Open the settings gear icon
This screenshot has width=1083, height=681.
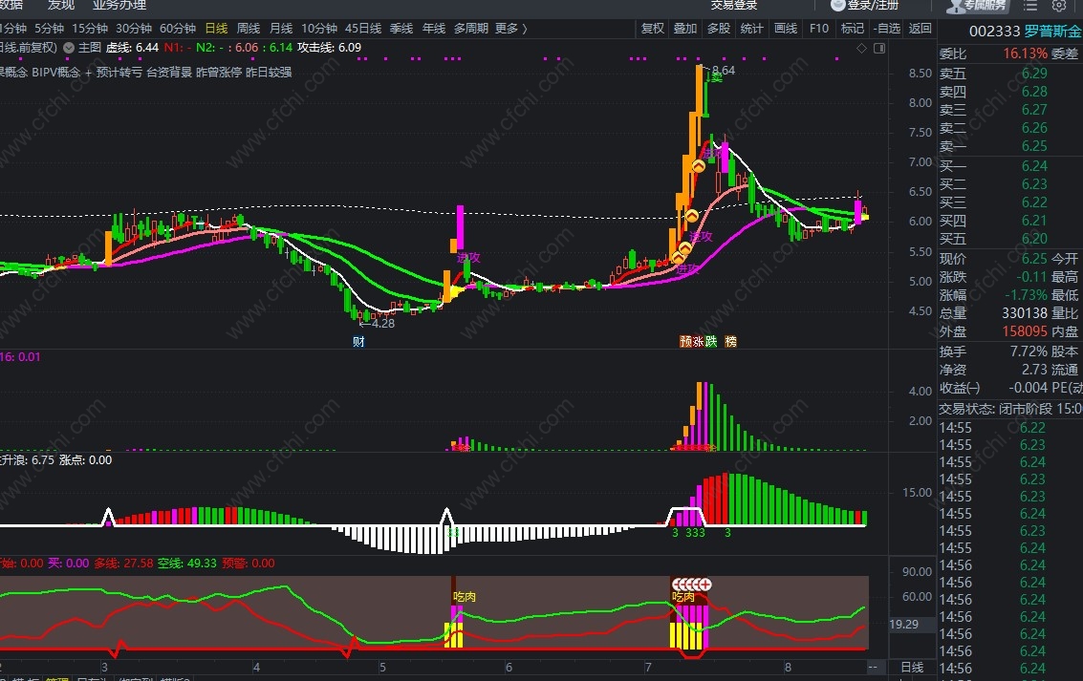1059,6
